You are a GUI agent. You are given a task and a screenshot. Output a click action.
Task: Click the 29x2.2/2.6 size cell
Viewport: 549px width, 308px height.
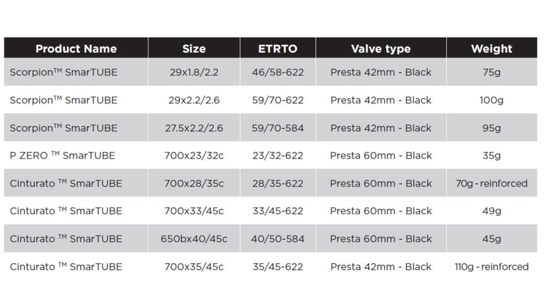pyautogui.click(x=194, y=100)
